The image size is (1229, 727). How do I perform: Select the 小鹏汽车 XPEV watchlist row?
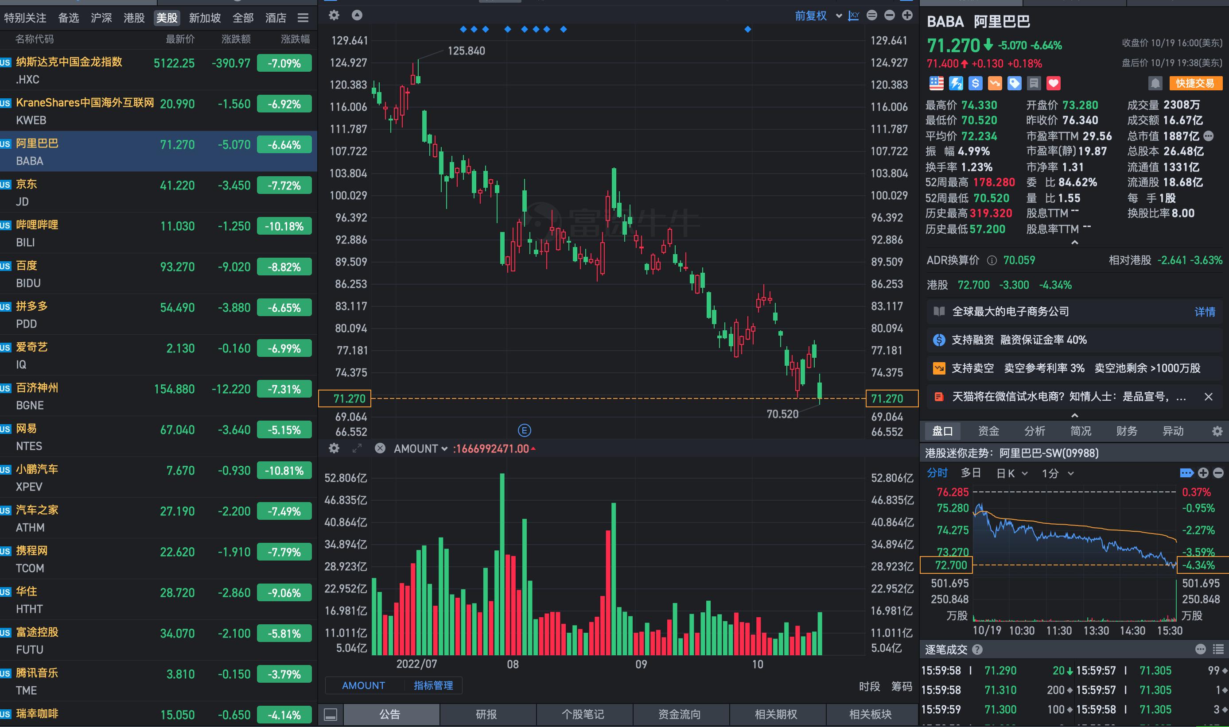pos(158,477)
